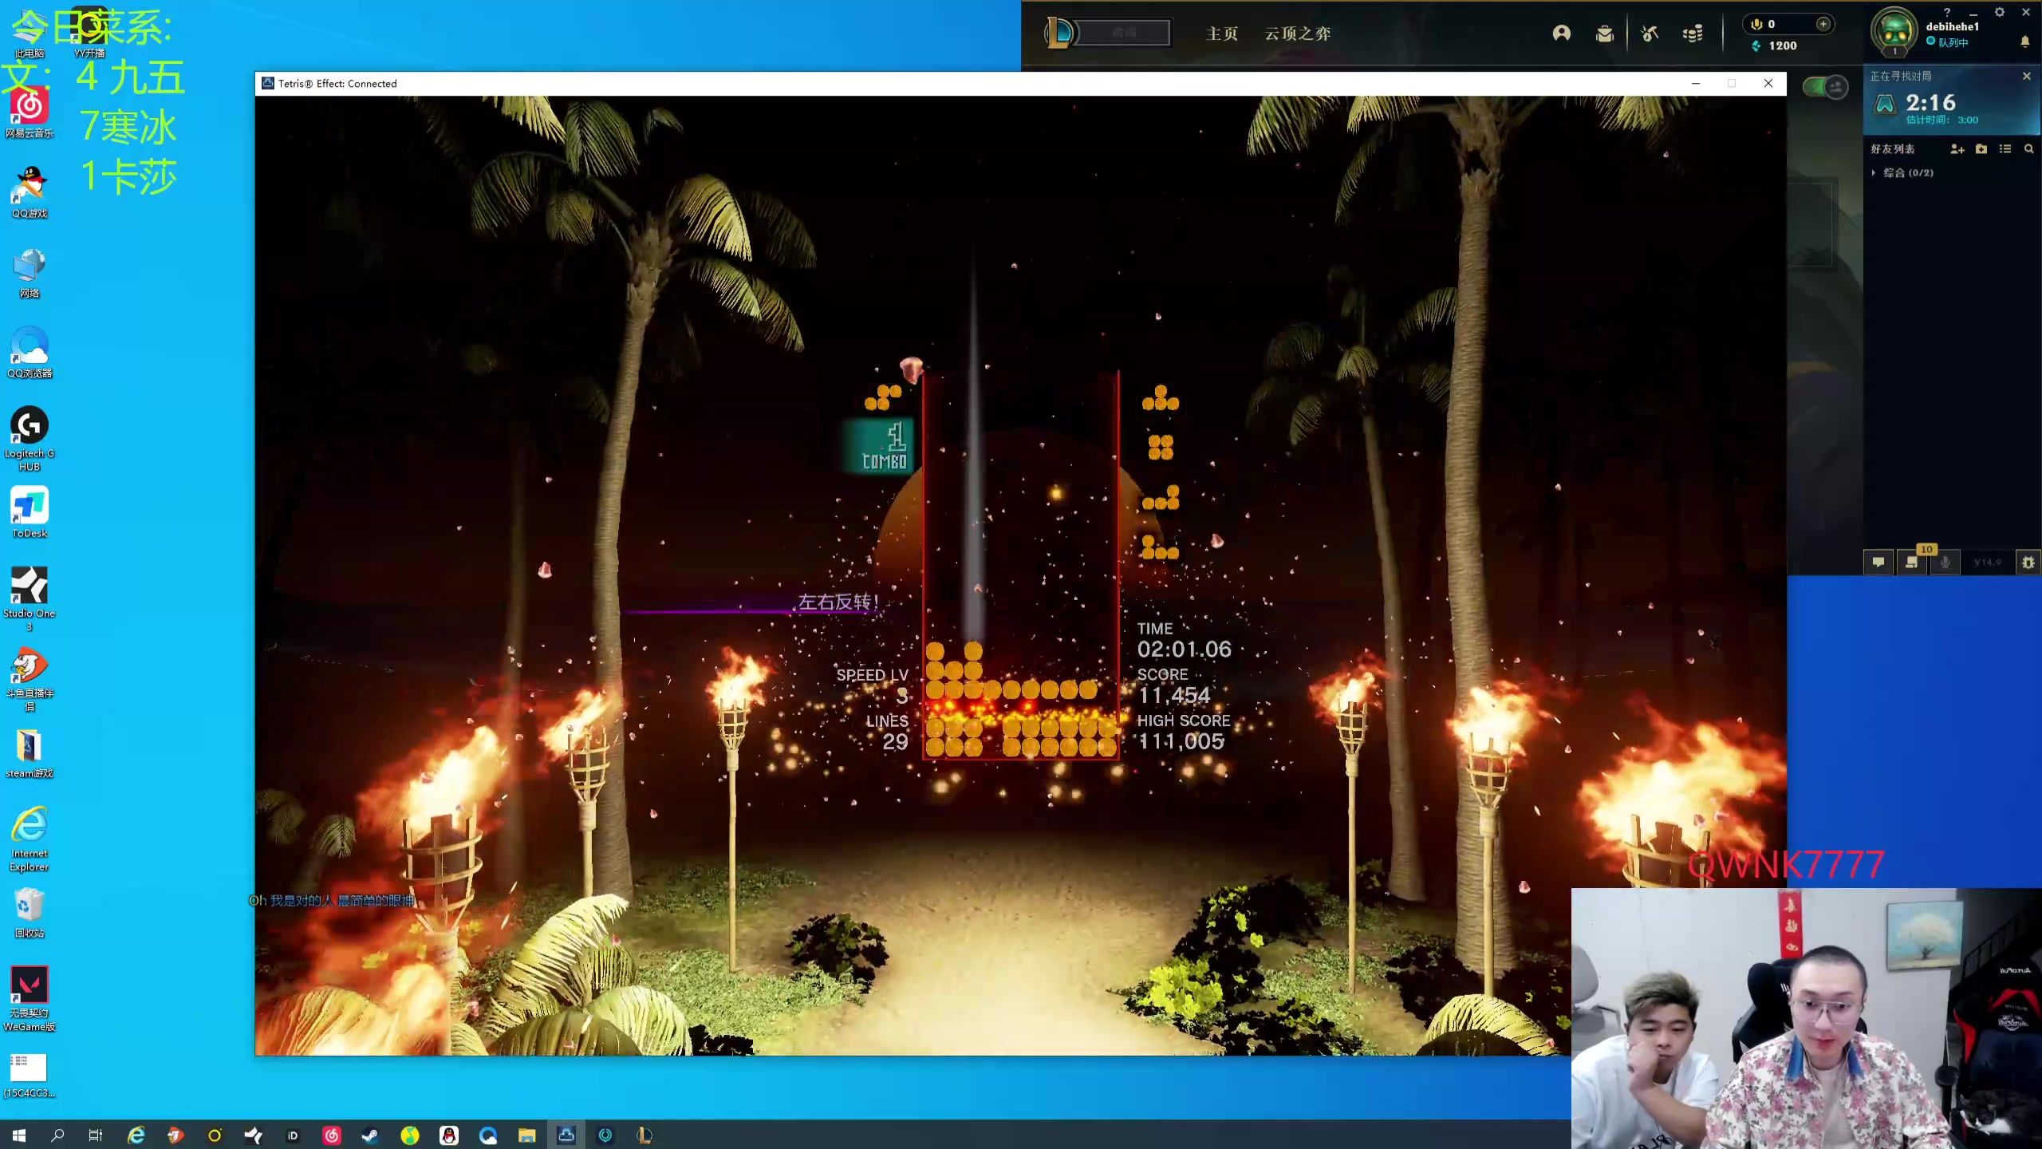This screenshot has width=2042, height=1149.
Task: Toggle the voice microphone icon in League client
Action: (1945, 563)
